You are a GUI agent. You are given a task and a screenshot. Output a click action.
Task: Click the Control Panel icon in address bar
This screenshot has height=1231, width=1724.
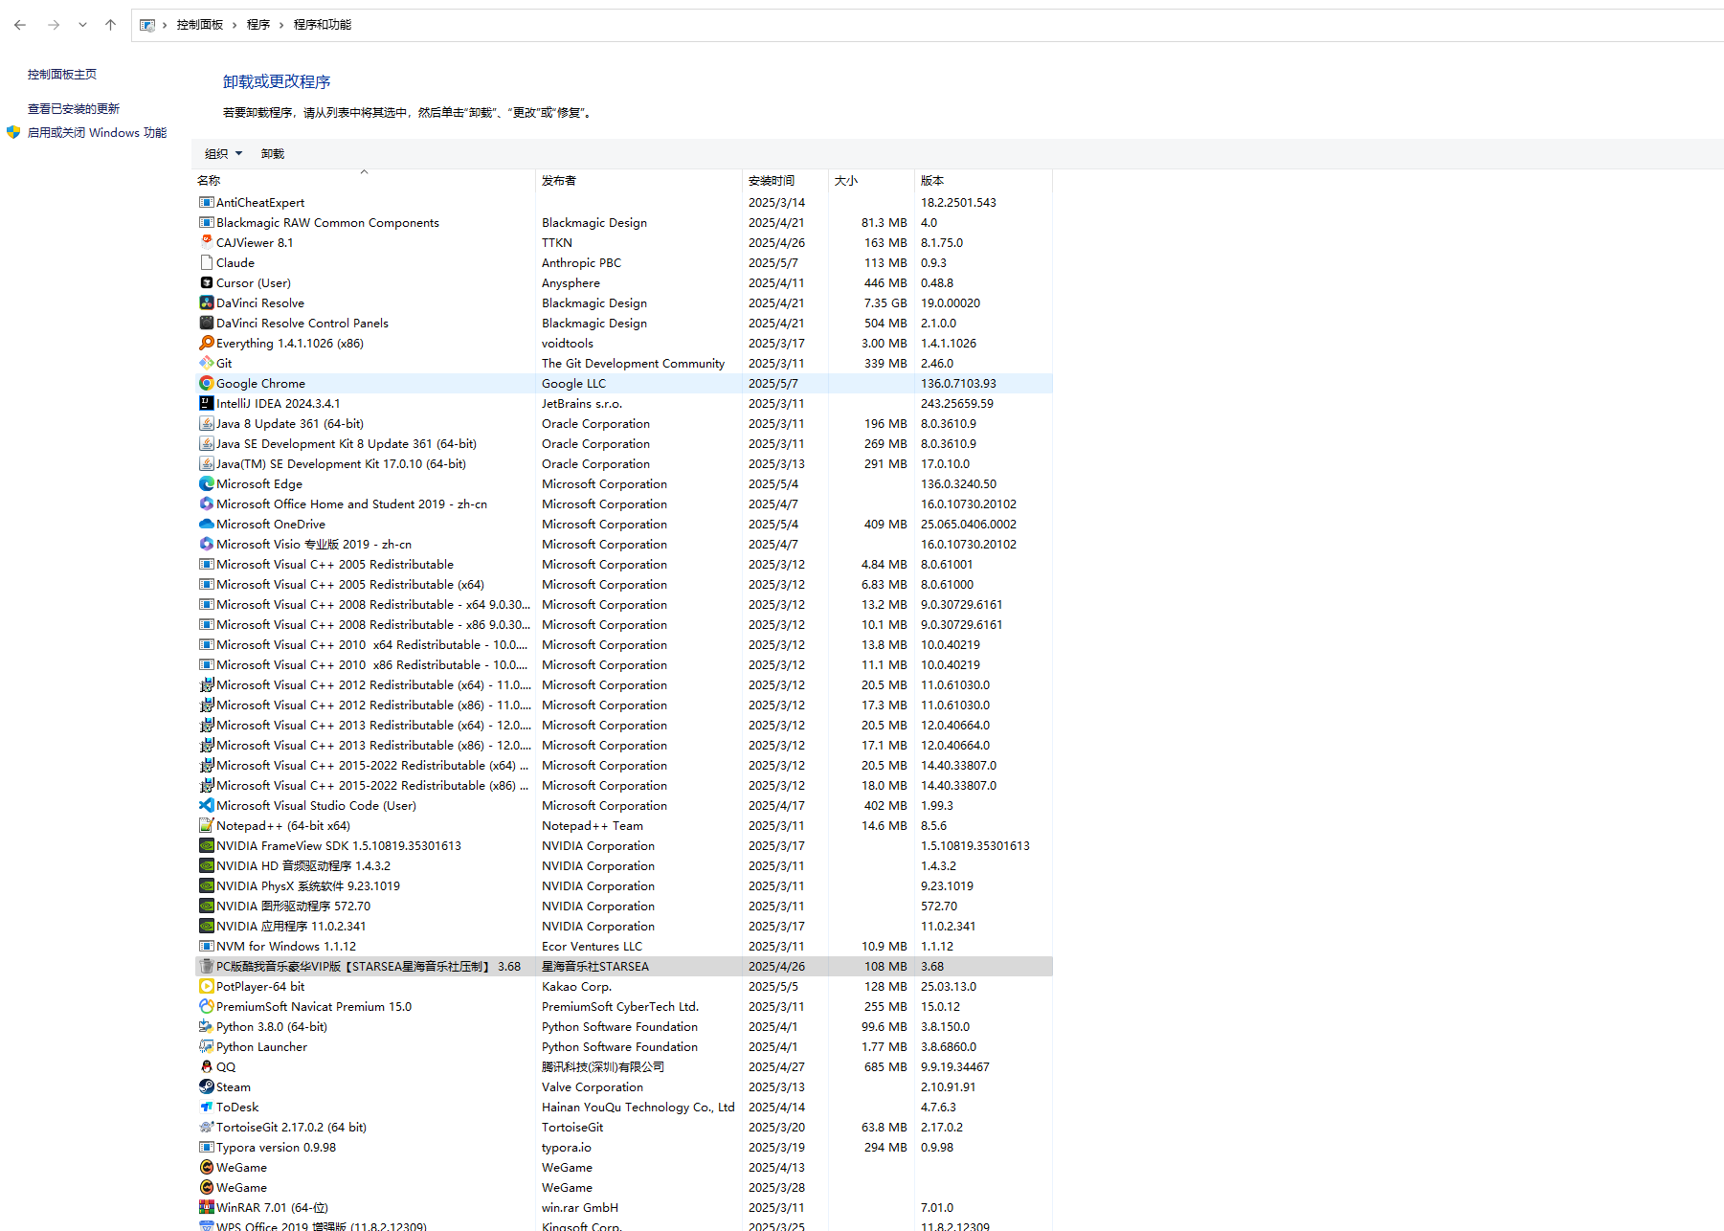click(x=147, y=25)
